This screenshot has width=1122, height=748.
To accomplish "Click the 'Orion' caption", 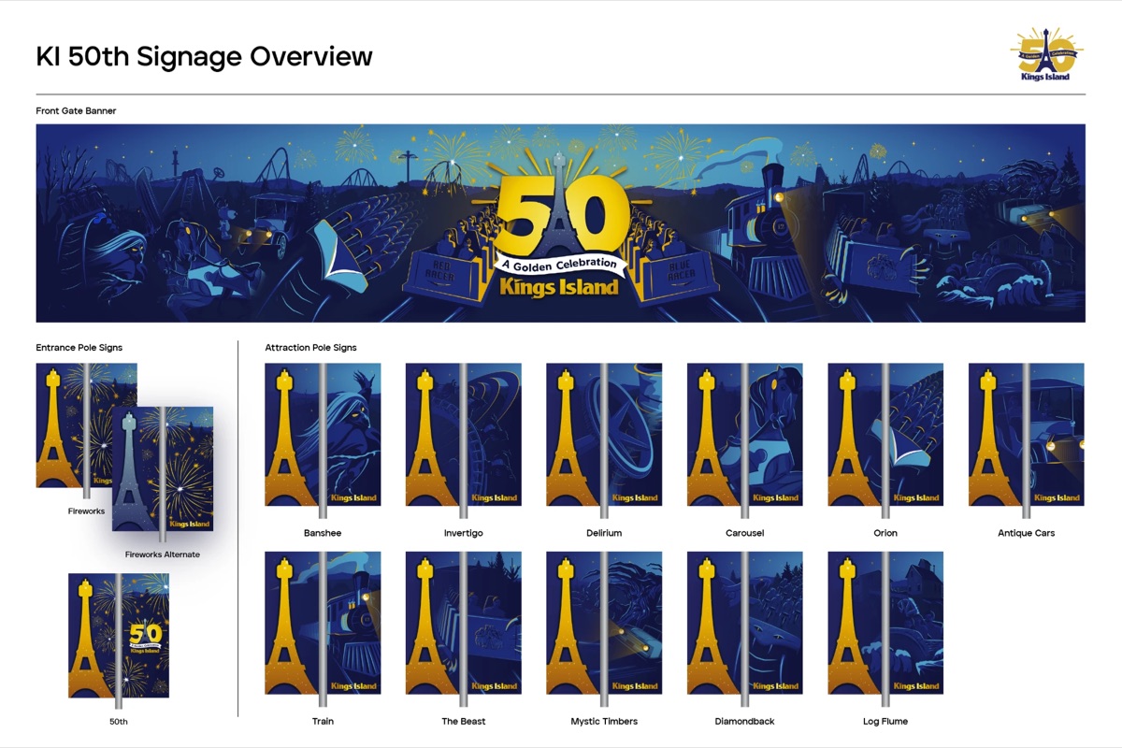I will coord(885,533).
